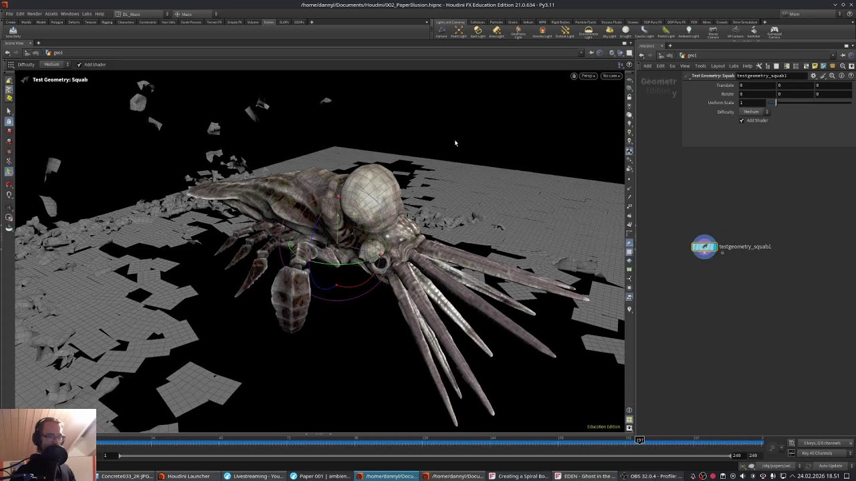Click the Gamepad Camera shelf tool
Image resolution: width=856 pixels, height=481 pixels.
tap(774, 32)
